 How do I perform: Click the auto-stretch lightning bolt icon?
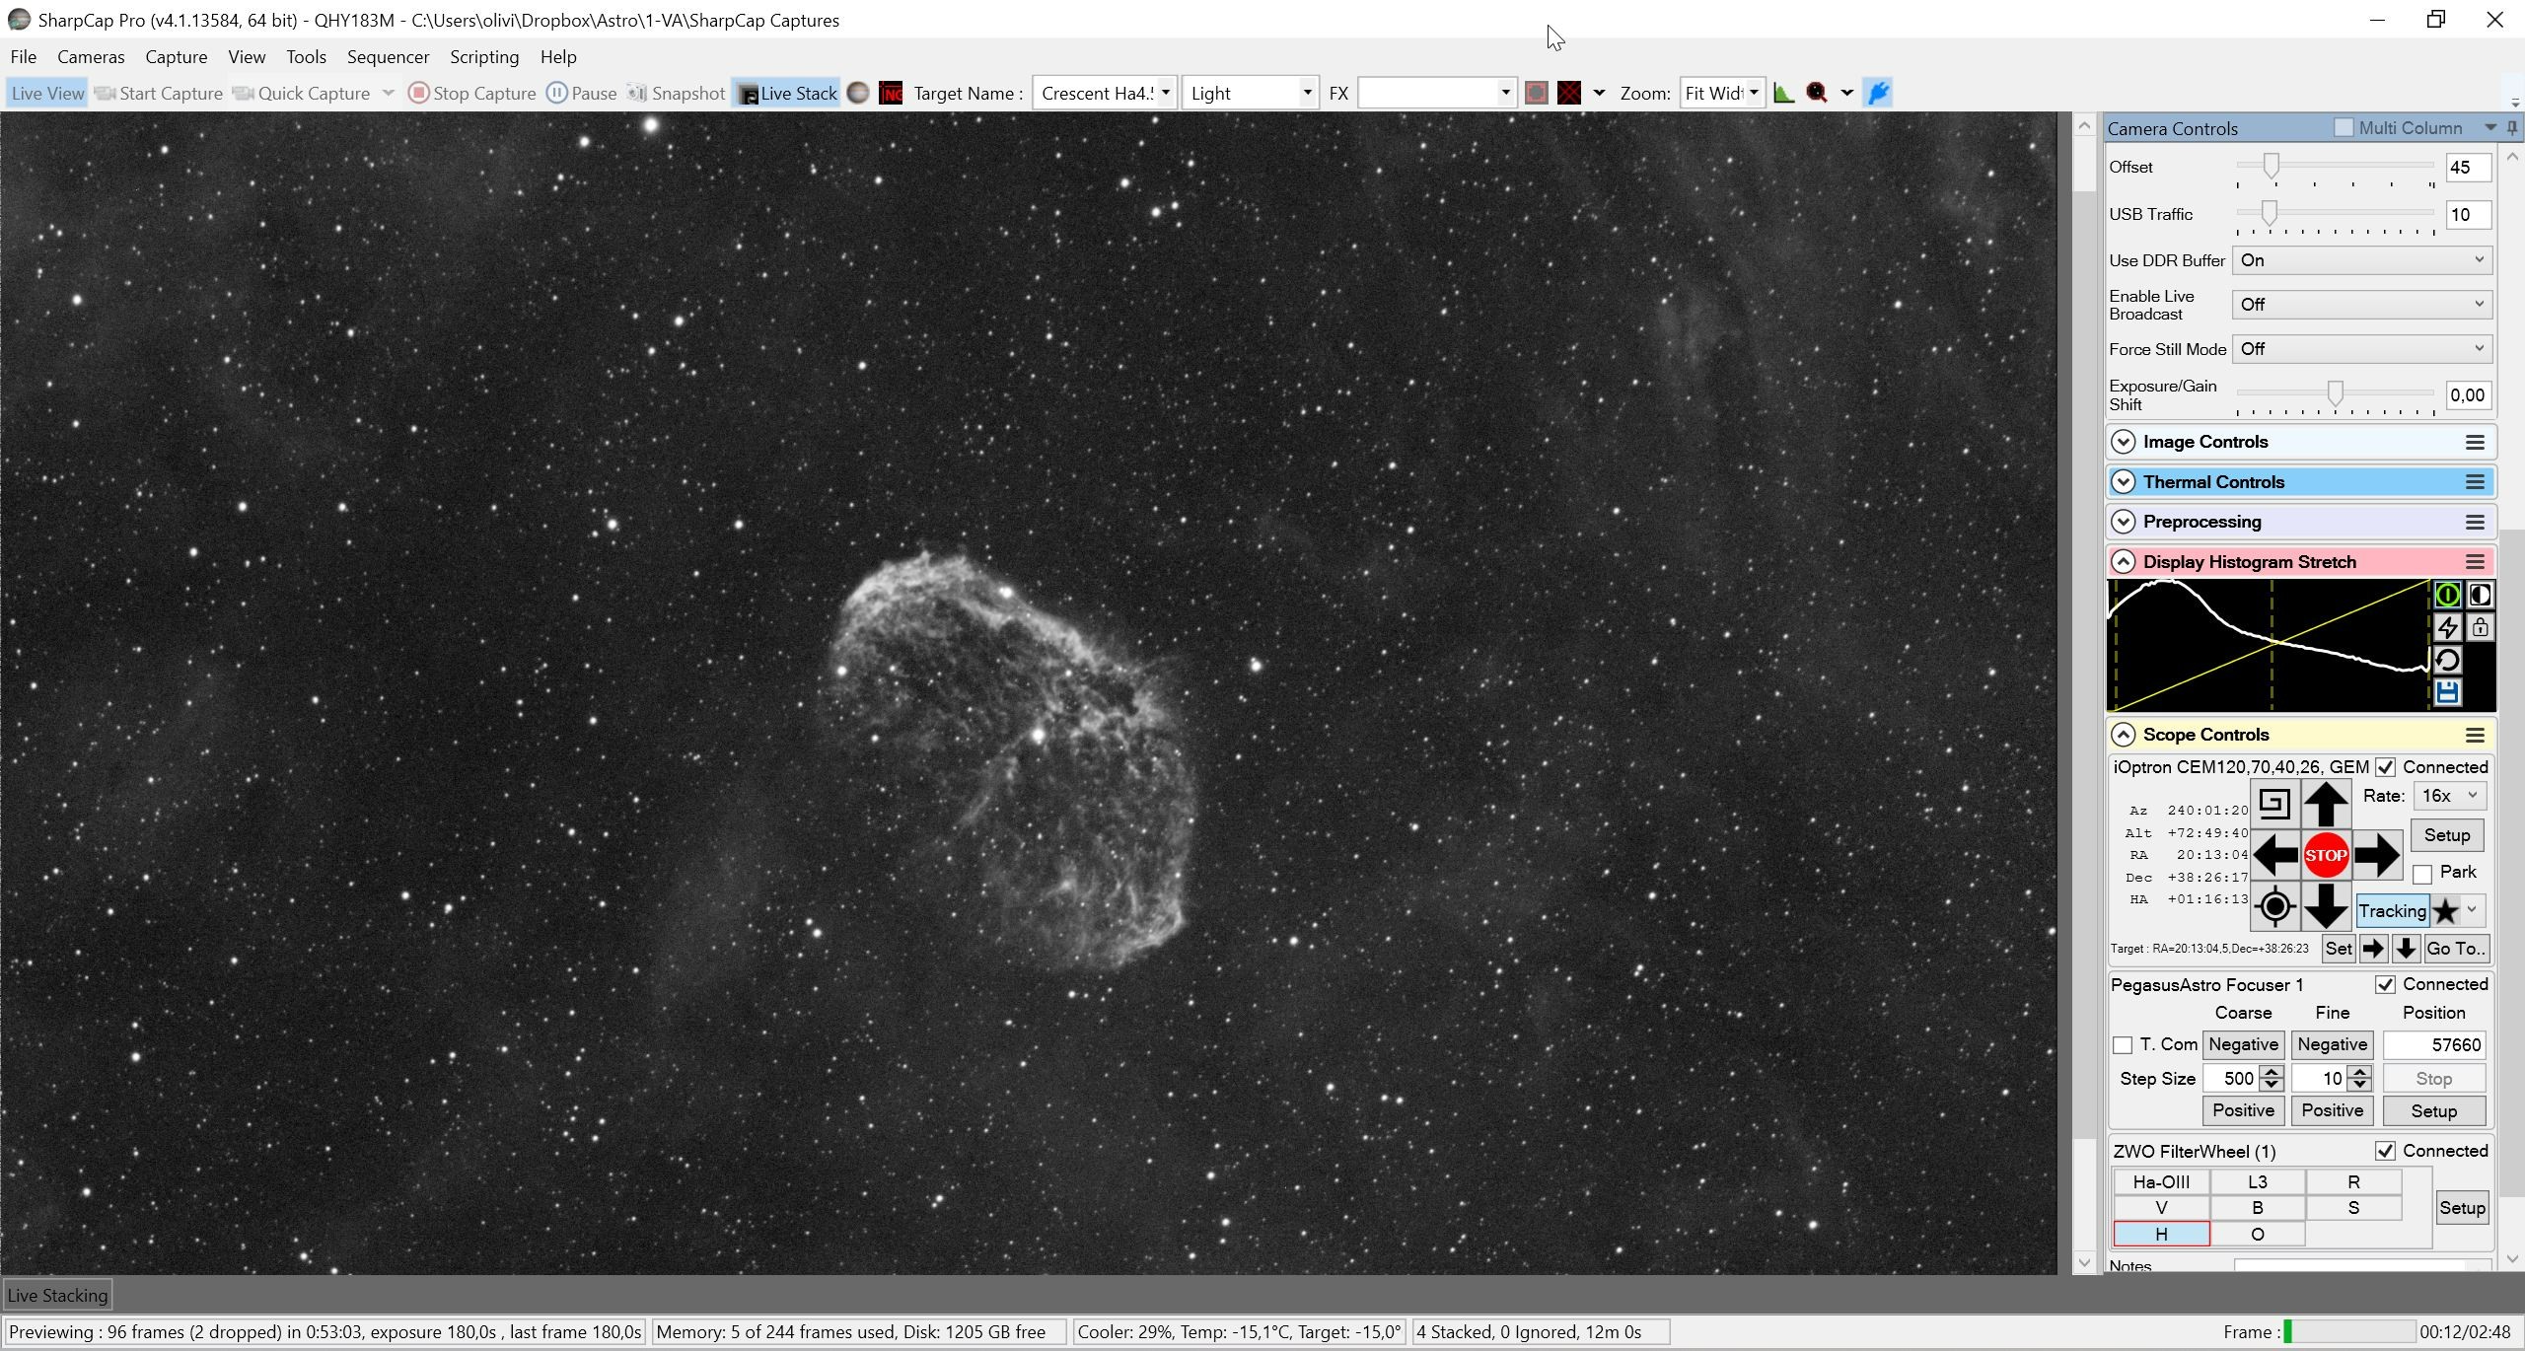tap(2447, 627)
